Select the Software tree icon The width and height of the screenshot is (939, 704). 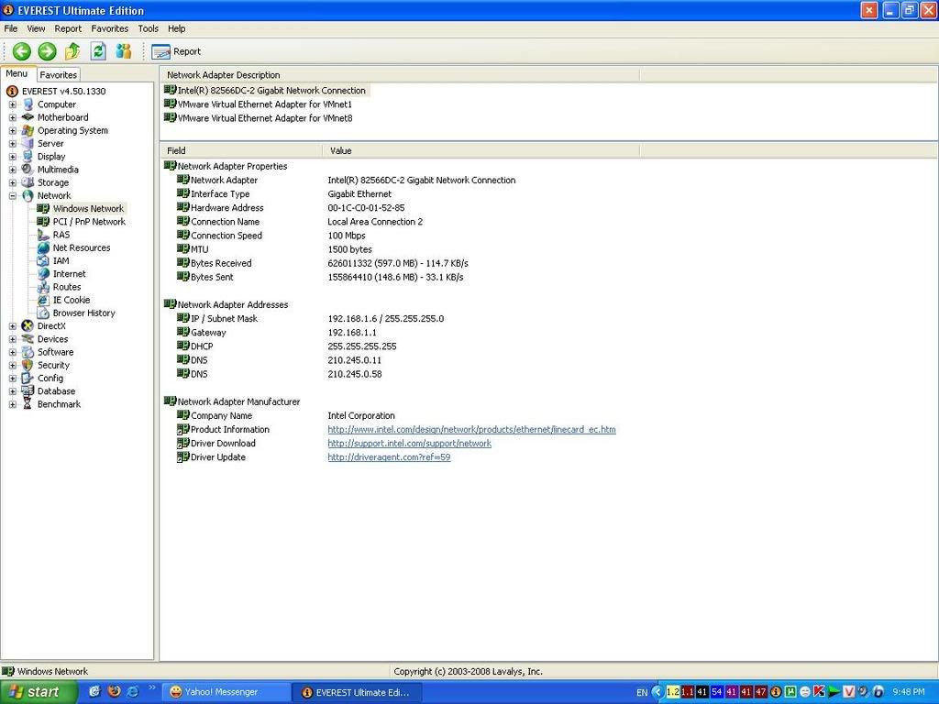click(x=28, y=352)
